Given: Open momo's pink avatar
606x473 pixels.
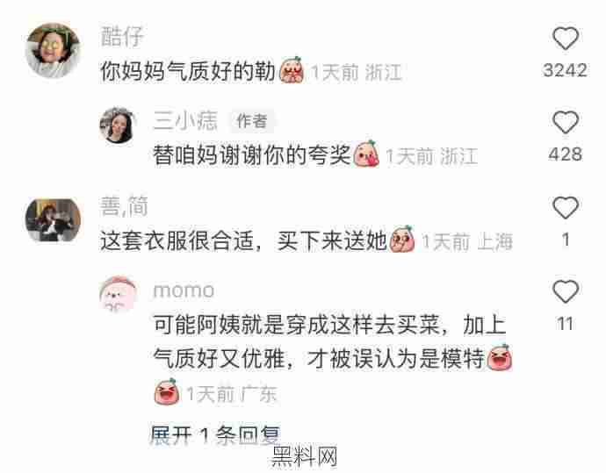Looking at the screenshot, I should click(119, 294).
